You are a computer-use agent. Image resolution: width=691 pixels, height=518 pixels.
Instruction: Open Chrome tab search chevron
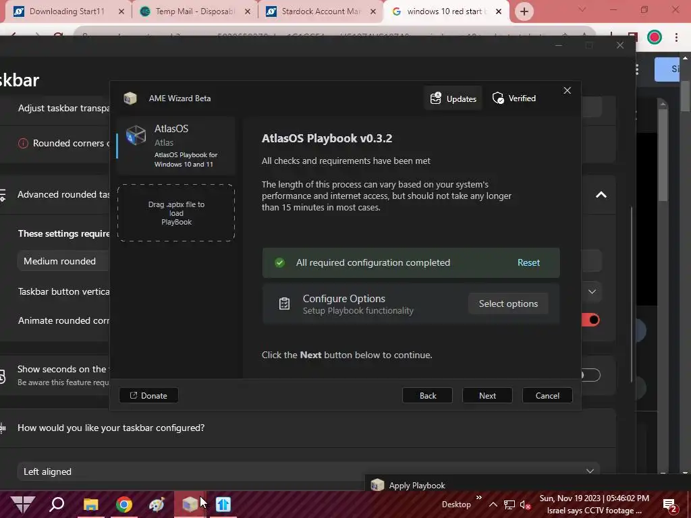tap(582, 9)
